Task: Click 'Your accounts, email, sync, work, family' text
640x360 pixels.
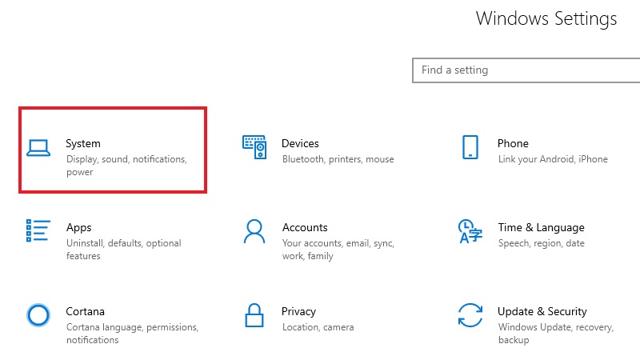Action: pos(338,250)
